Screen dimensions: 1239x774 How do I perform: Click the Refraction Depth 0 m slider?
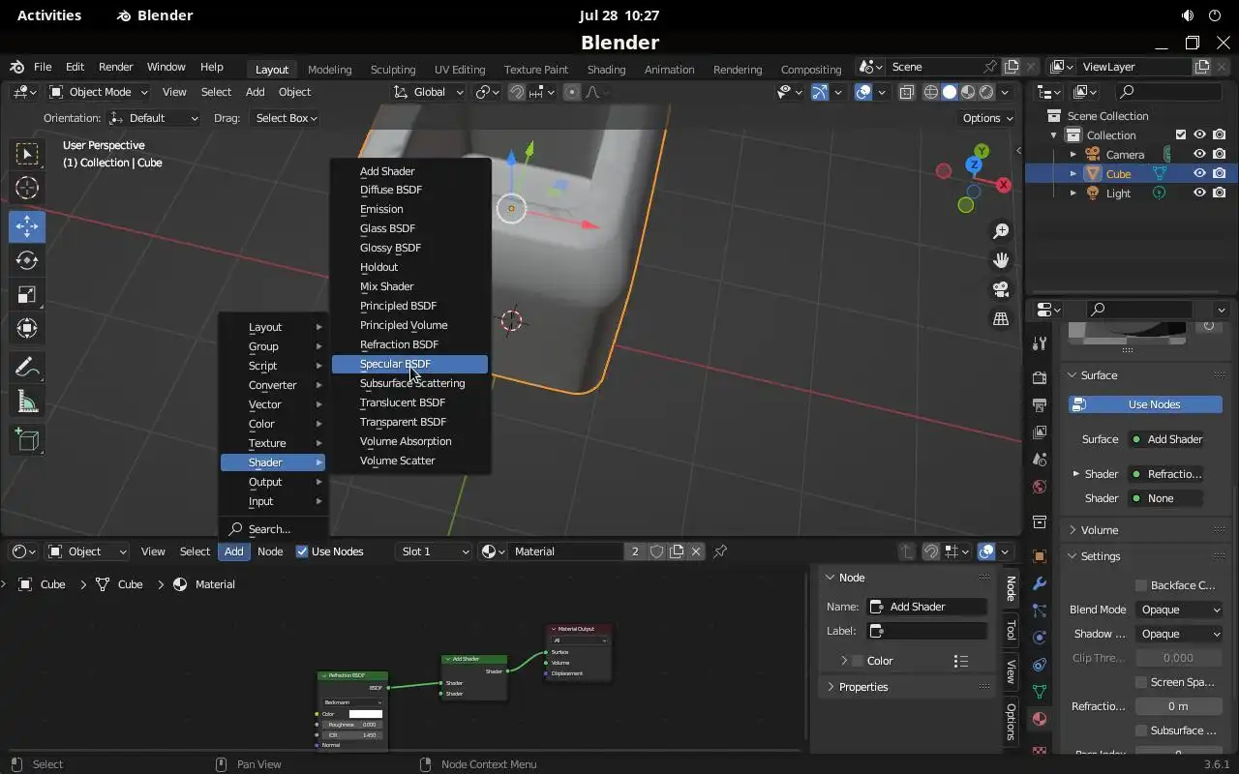click(1179, 706)
